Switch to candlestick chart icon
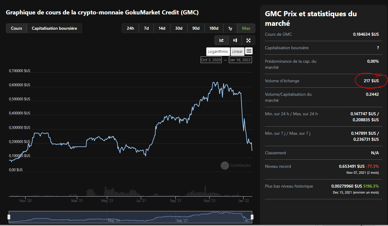The width and height of the screenshot is (388, 226). coord(235,40)
